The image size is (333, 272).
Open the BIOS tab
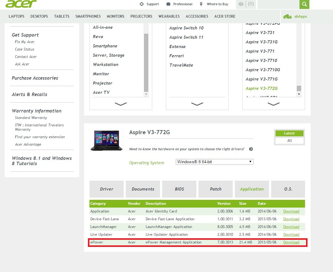coord(179,189)
